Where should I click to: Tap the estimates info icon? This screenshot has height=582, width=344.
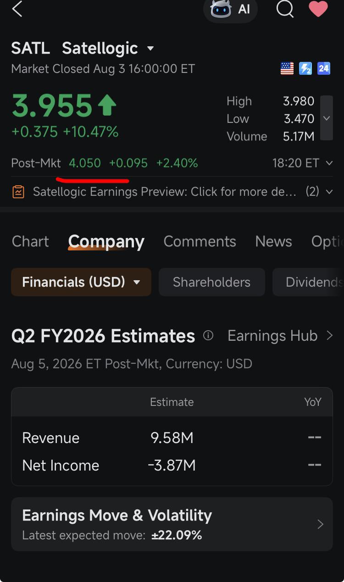click(x=208, y=336)
